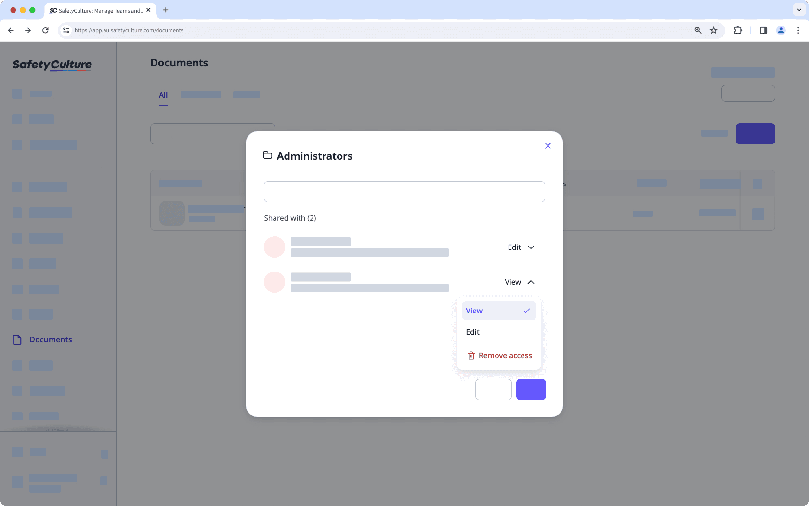
Task: Click the magnifier icon in the address bar
Action: click(x=697, y=30)
